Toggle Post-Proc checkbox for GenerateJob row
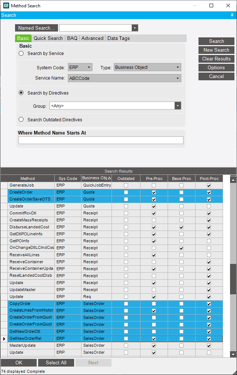The height and width of the screenshot is (375, 237). pos(209,185)
